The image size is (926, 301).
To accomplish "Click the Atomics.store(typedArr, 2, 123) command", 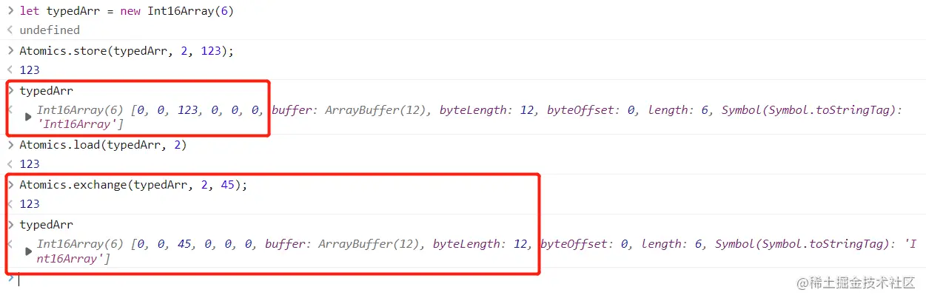I will pyautogui.click(x=127, y=51).
